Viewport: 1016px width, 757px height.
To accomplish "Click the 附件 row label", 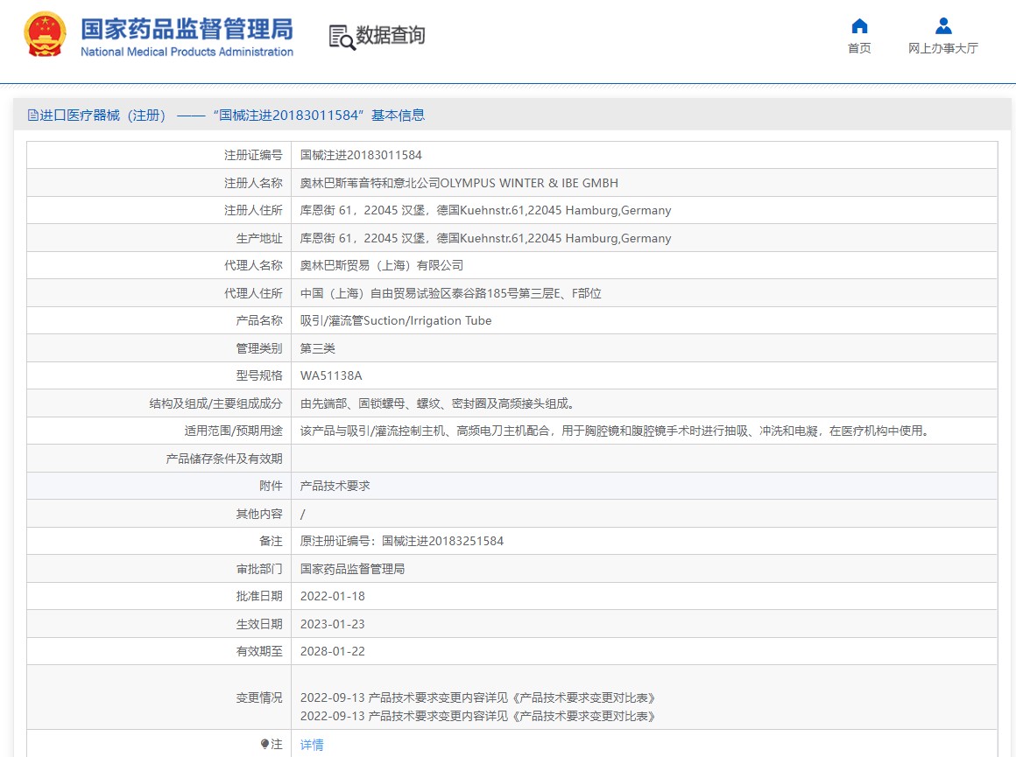I will 271,486.
